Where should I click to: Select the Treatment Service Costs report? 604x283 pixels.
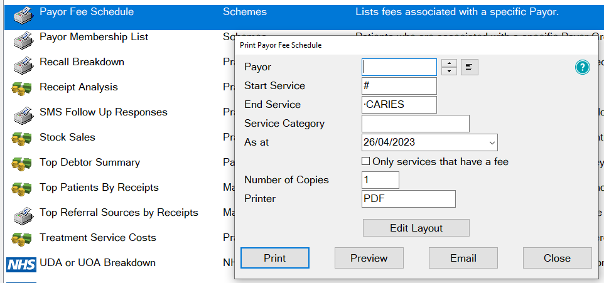pyautogui.click(x=98, y=238)
